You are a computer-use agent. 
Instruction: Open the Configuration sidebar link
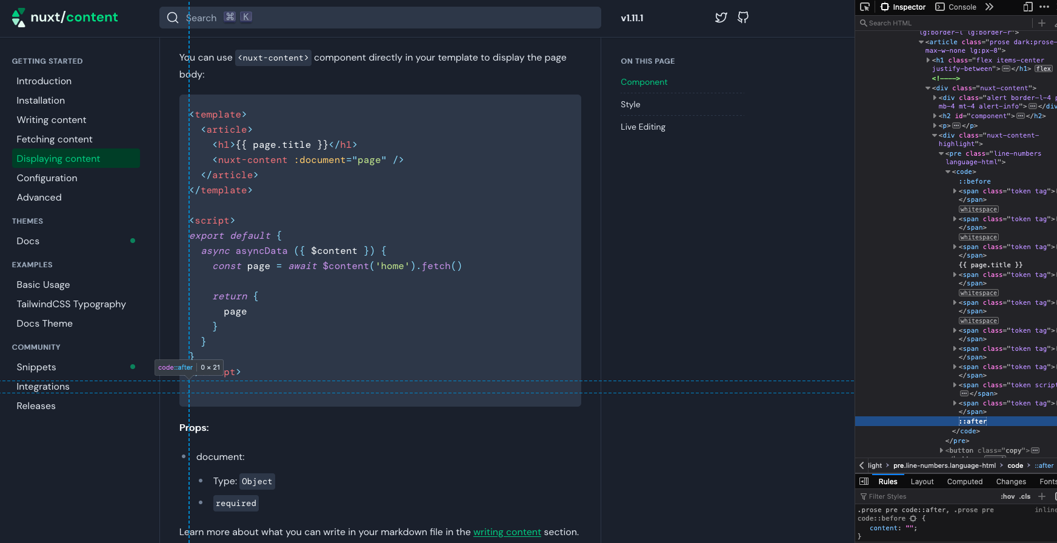coord(47,178)
